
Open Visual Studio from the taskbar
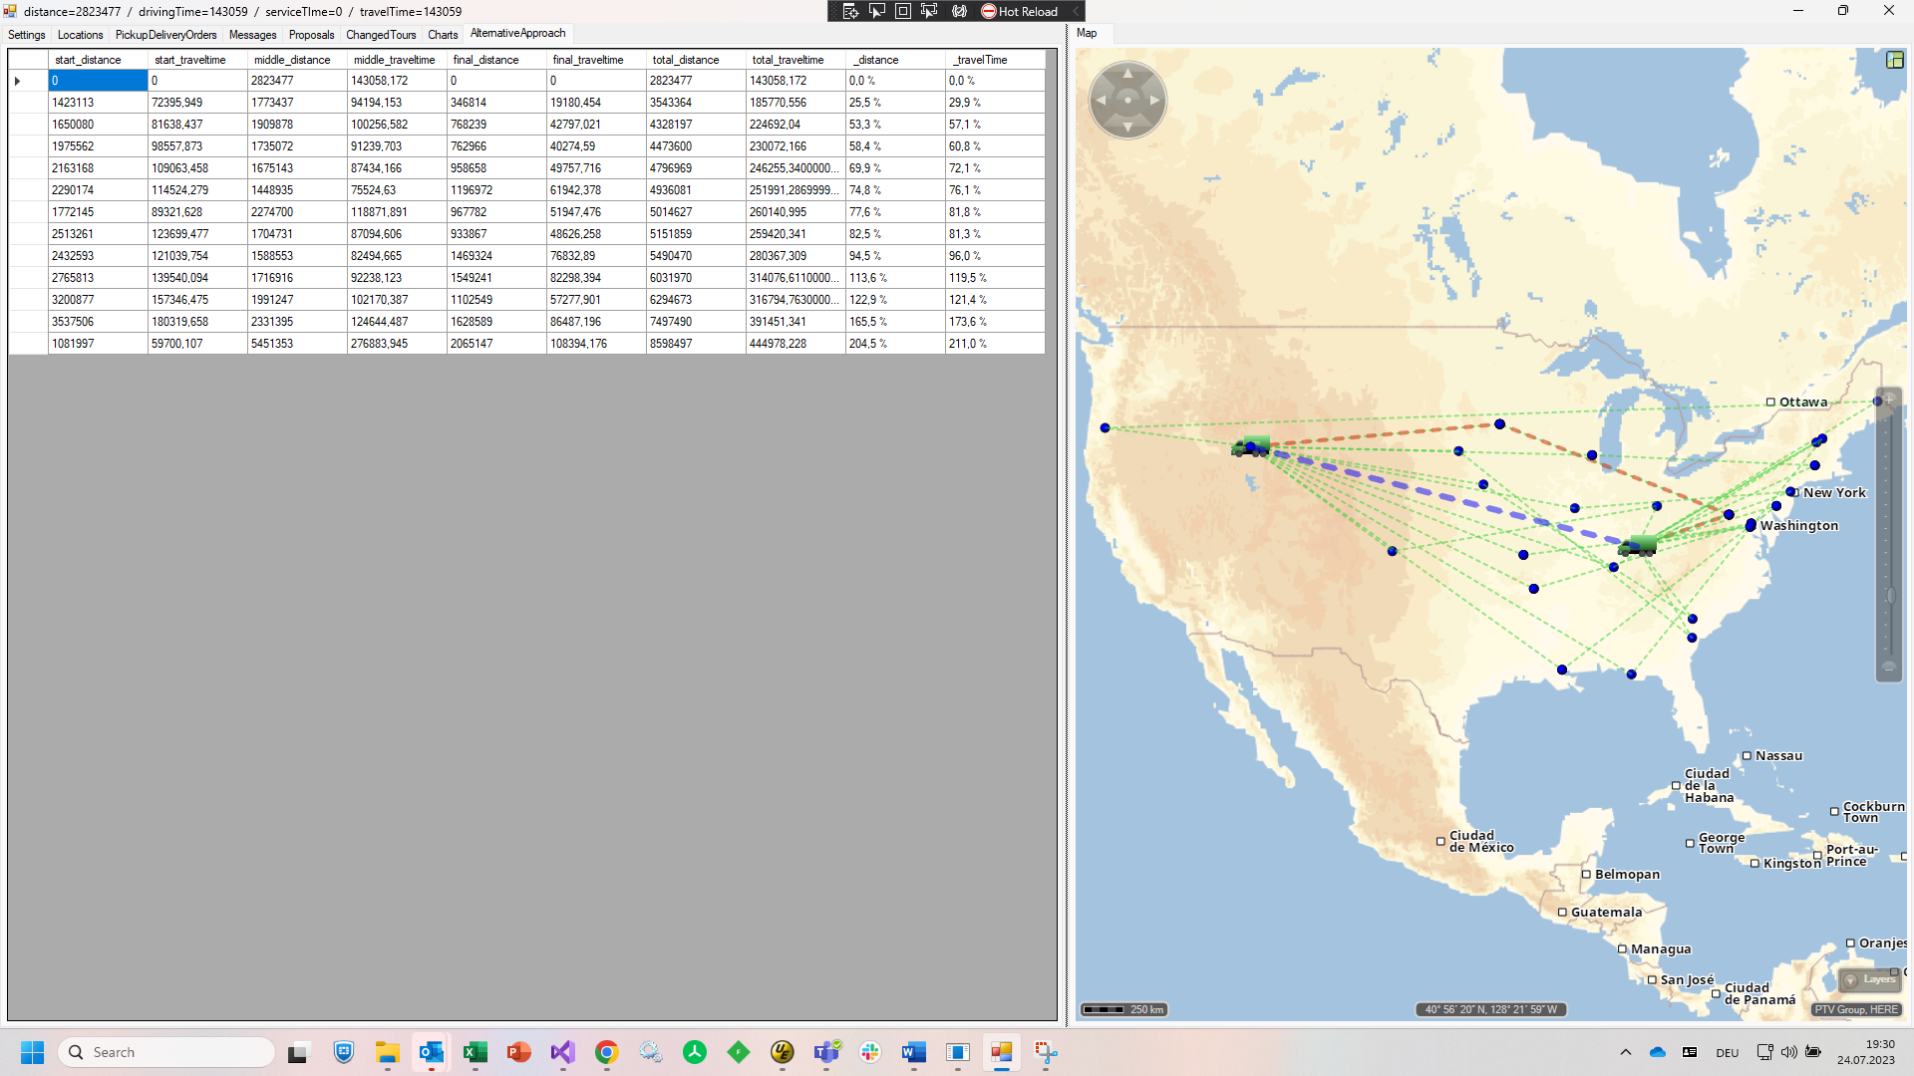pos(562,1052)
